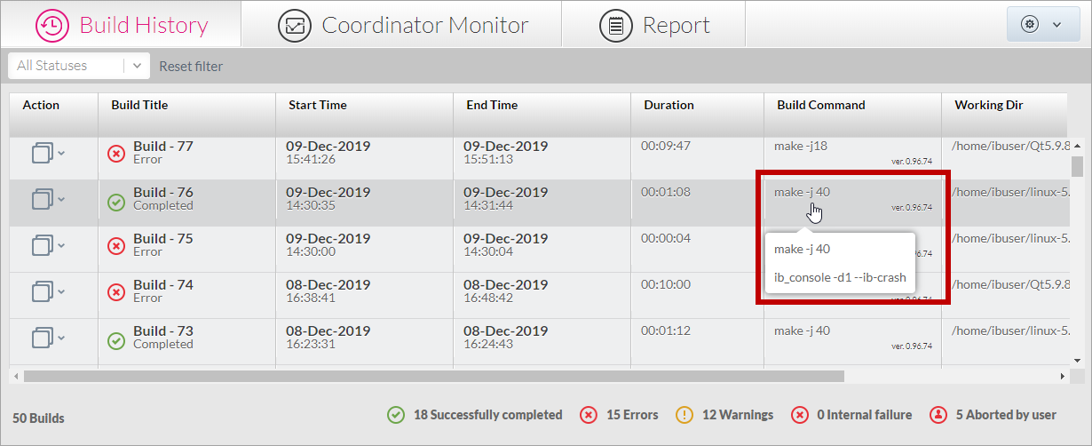Expand action chevron for Build - 74

[x=61, y=291]
